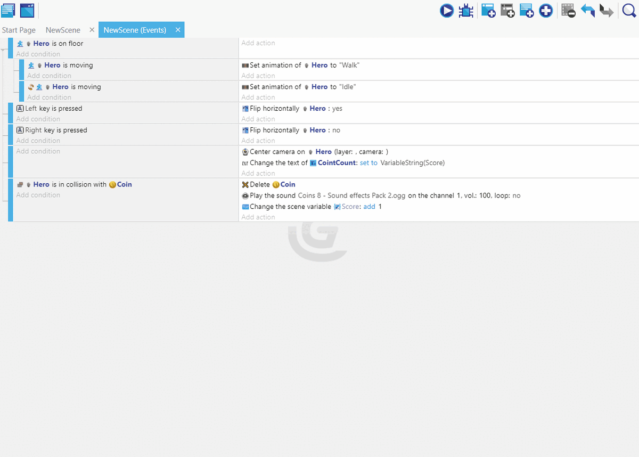This screenshot has height=457, width=639.
Task: Switch to the NewScene tab
Action: pyautogui.click(x=63, y=30)
